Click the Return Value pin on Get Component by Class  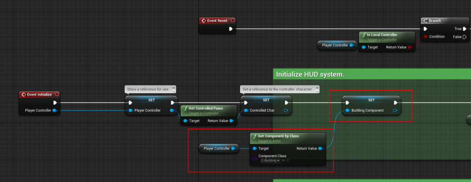click(x=320, y=148)
